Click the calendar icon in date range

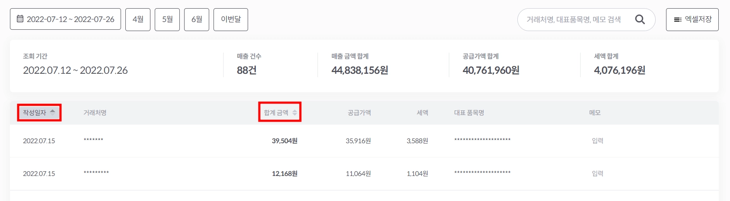point(20,19)
